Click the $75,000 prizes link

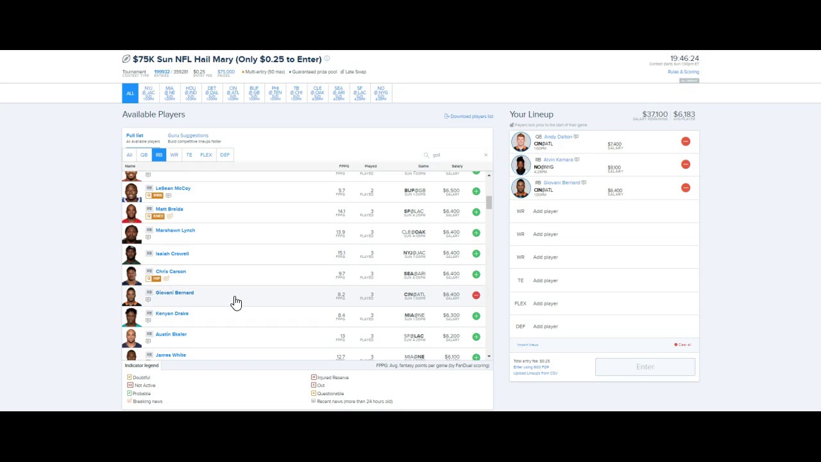[226, 72]
